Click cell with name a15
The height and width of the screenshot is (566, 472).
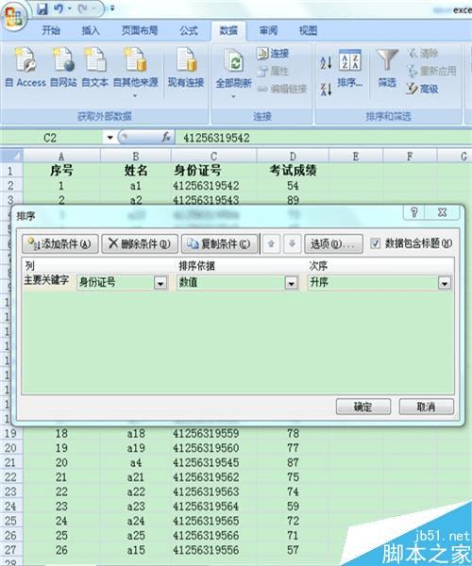pyautogui.click(x=135, y=550)
